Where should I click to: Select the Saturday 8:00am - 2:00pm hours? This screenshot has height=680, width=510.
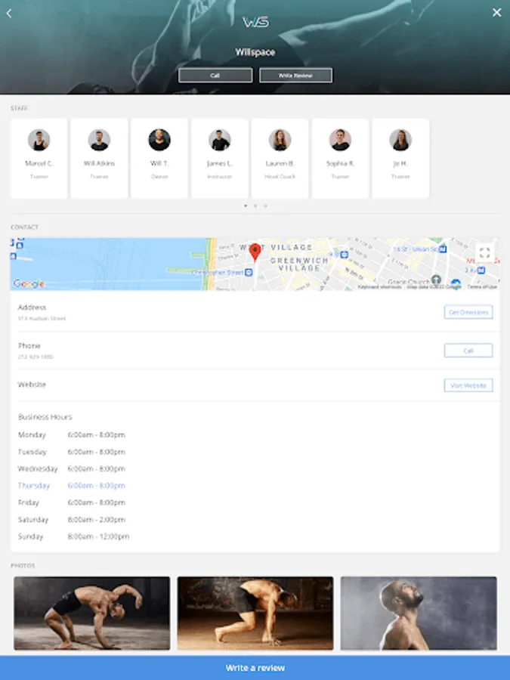[x=96, y=520]
